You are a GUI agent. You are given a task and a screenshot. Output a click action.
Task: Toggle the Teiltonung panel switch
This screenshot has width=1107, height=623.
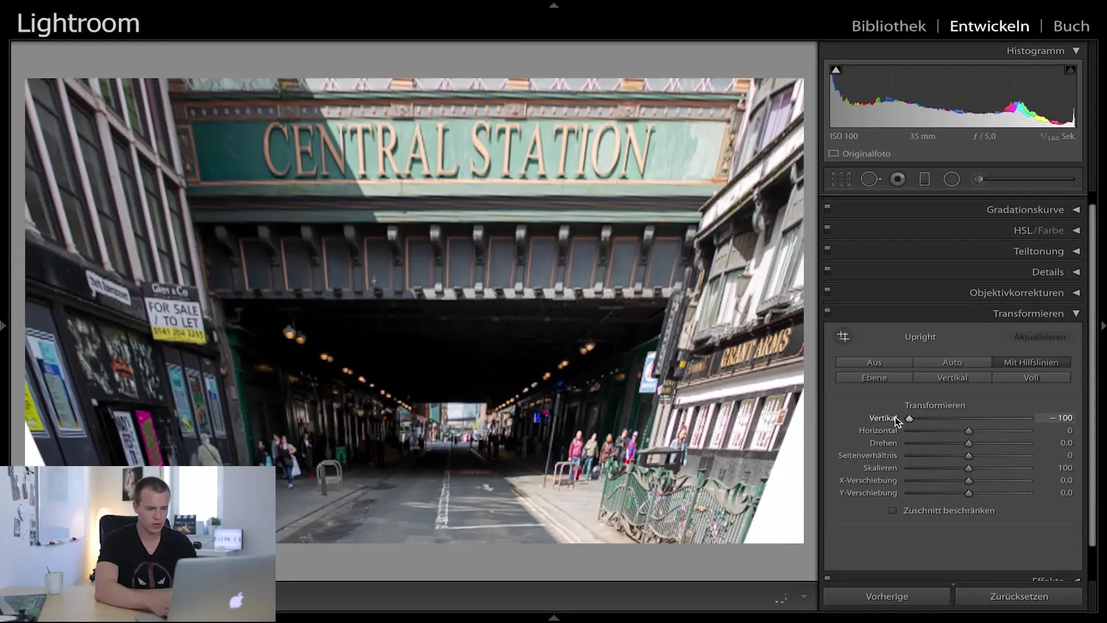point(827,248)
